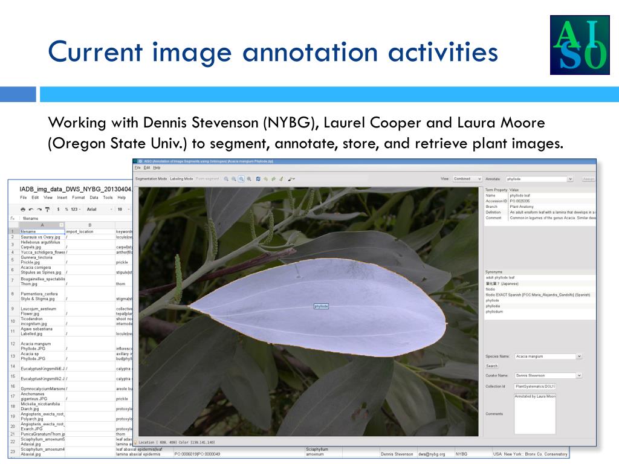Image resolution: width=619 pixels, height=464 pixels.
Task: Click the Form segment button
Action: (207, 179)
